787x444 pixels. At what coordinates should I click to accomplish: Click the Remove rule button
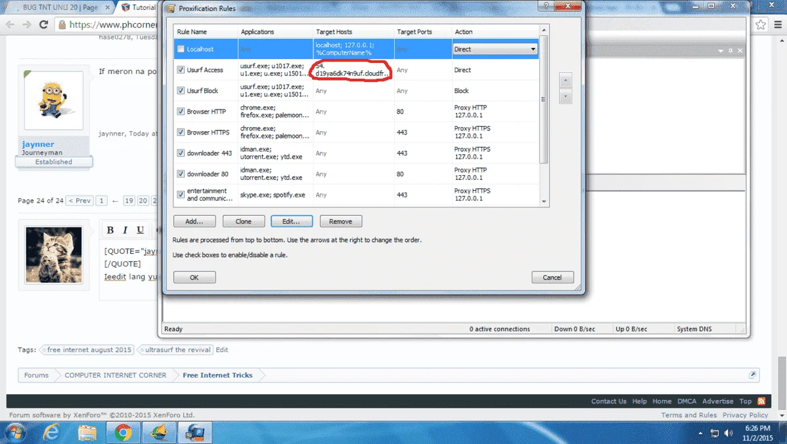pos(340,221)
